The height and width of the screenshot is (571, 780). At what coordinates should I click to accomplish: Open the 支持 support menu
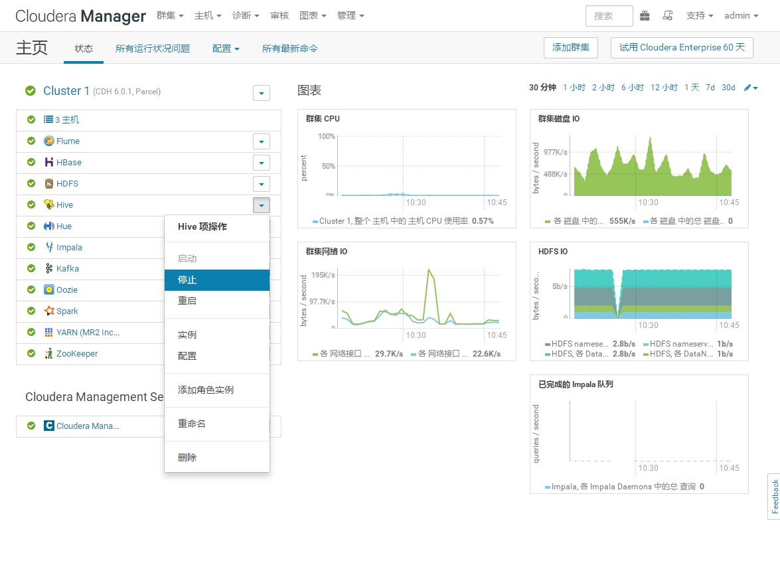click(x=700, y=16)
